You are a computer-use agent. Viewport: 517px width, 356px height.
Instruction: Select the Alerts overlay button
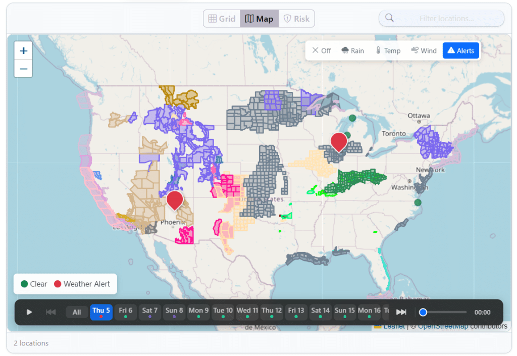click(460, 50)
